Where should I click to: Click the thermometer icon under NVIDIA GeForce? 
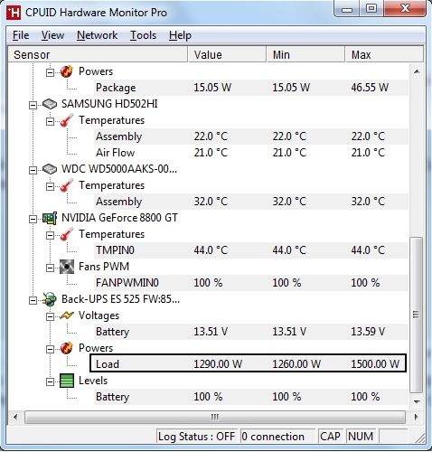pos(67,234)
